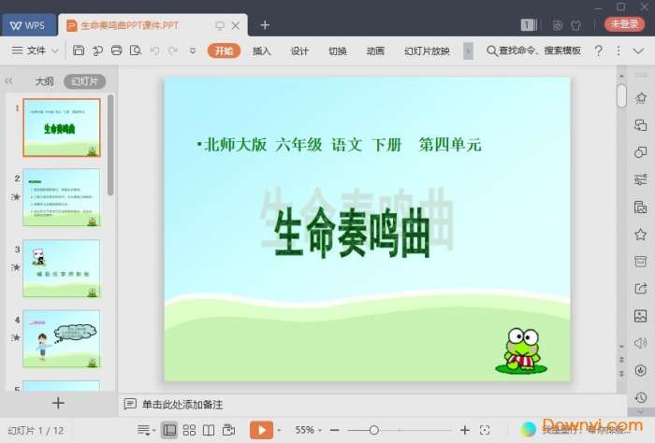Show more ribbon tabs arrow
Viewport: 655px width, 443px height.
[468, 50]
